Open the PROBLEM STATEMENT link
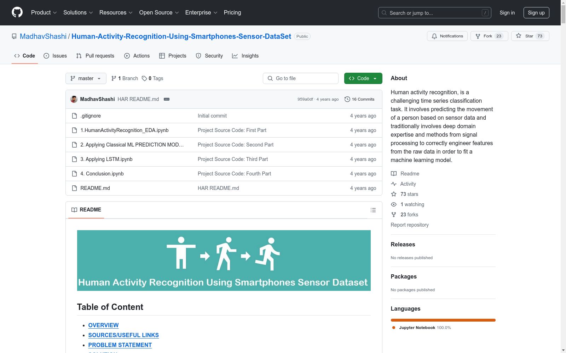 [120, 345]
